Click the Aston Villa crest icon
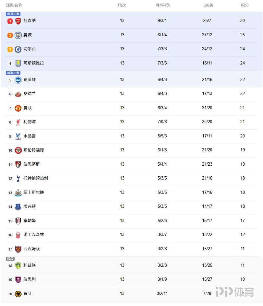Screen dimensions: 263x306 18,64
